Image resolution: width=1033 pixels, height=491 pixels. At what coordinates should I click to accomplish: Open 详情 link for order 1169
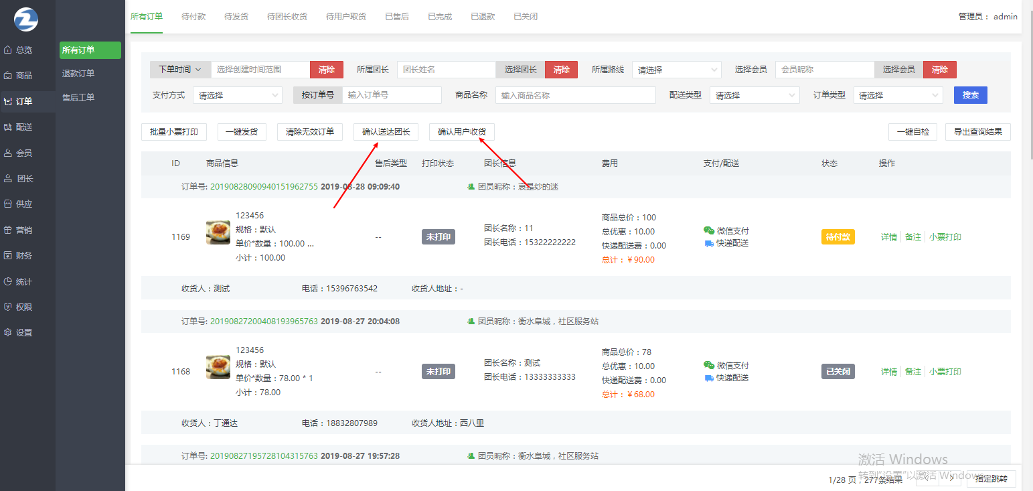[x=888, y=237]
